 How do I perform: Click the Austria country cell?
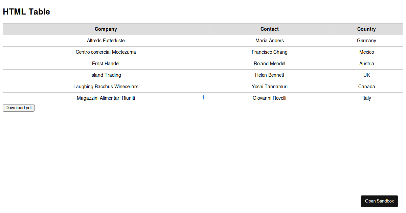point(366,64)
